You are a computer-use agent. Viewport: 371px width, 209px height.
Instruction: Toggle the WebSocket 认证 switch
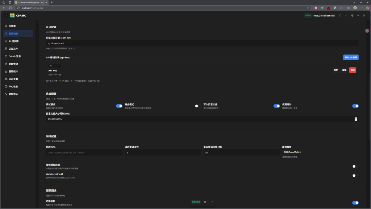tap(355, 176)
